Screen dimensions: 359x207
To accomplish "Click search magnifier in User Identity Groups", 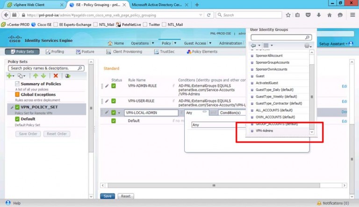I will 308,37.
